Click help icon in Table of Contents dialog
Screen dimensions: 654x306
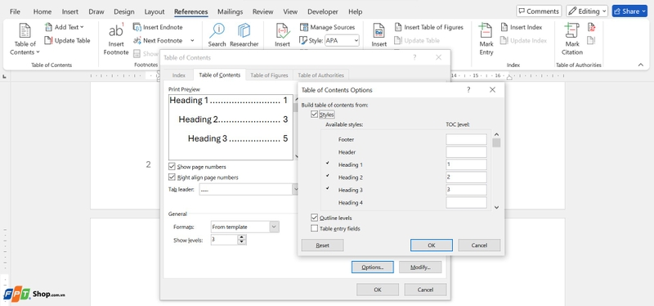[x=414, y=57]
